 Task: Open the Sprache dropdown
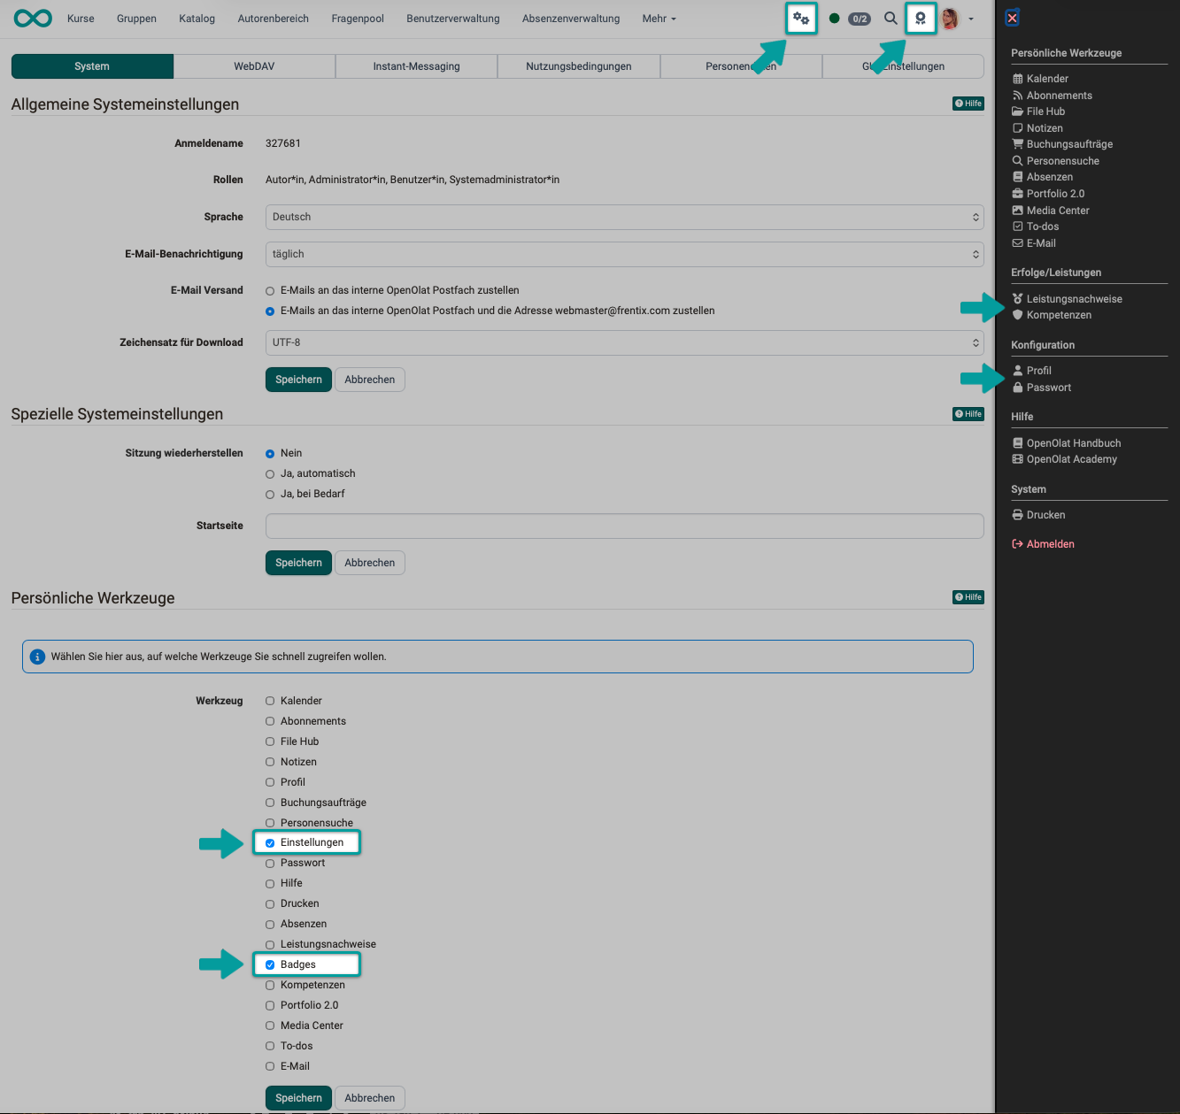point(624,217)
